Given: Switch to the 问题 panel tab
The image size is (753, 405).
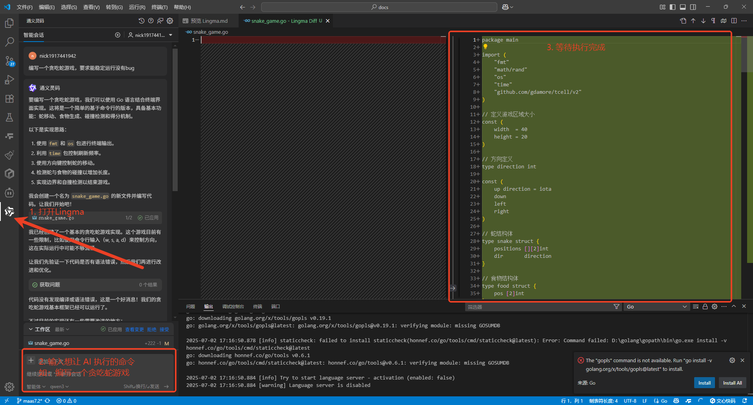Looking at the screenshot, I should pyautogui.click(x=191, y=306).
